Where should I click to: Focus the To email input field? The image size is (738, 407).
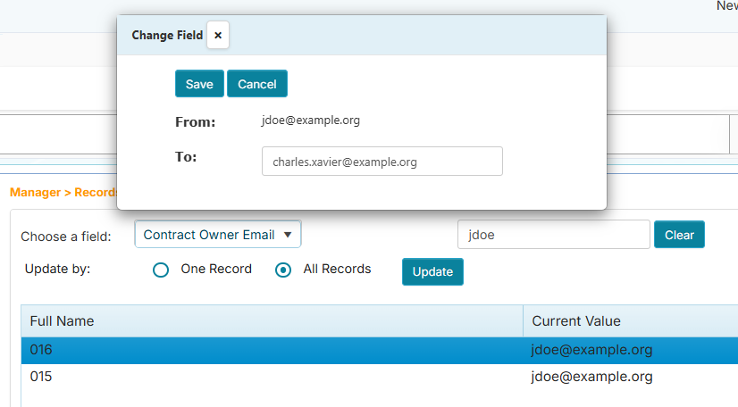click(382, 162)
